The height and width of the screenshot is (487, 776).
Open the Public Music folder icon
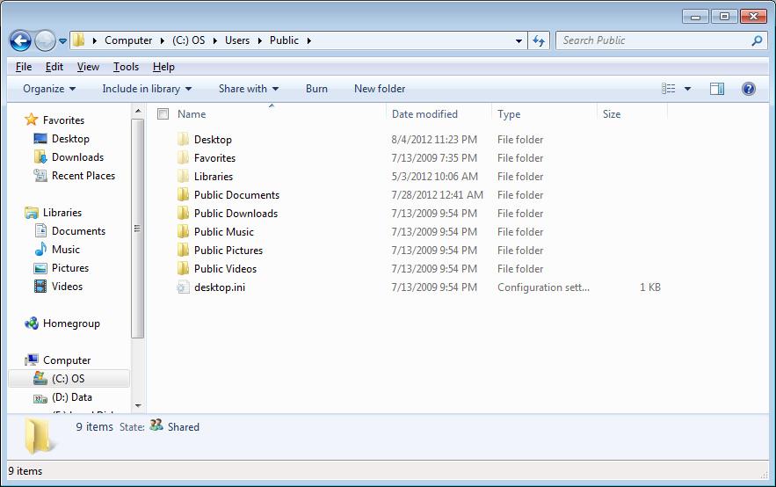[x=183, y=232]
